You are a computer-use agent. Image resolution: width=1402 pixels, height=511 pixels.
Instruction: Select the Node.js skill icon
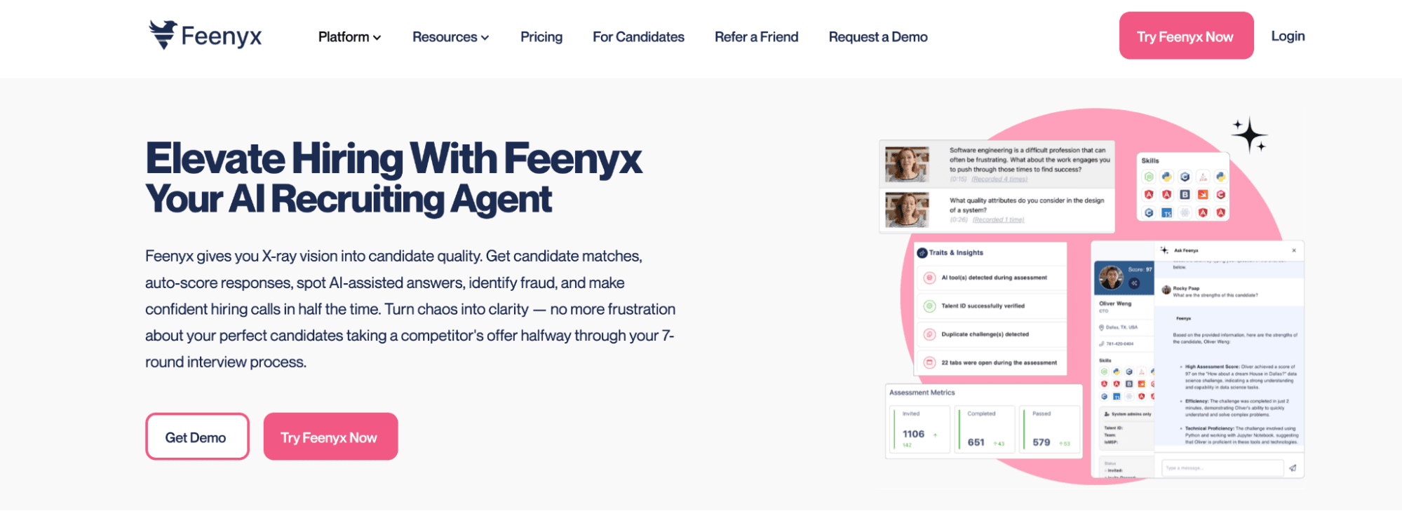click(x=1149, y=177)
